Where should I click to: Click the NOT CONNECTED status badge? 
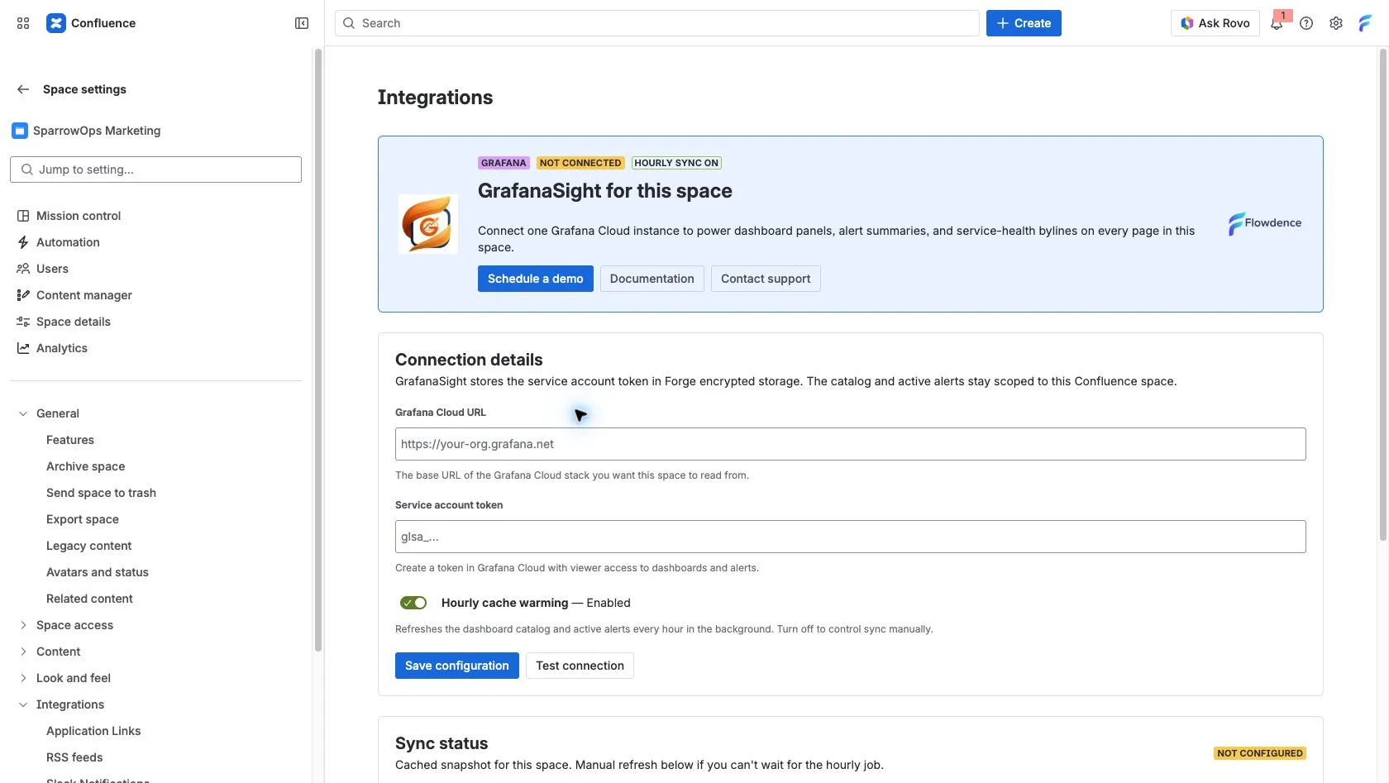pos(580,163)
